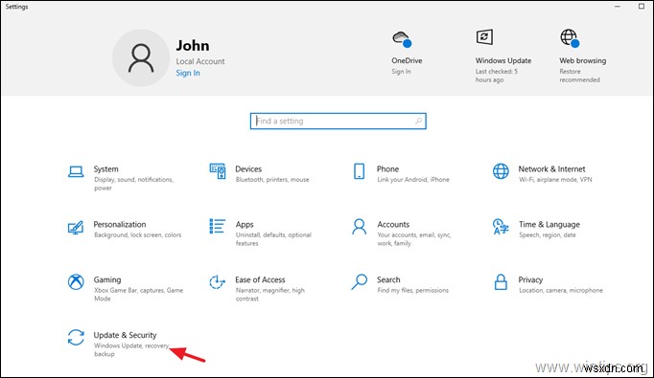Screen dimensions: 654x378
Task: Click 'Your accounts, email, sync, work, family'
Action: 413,239
